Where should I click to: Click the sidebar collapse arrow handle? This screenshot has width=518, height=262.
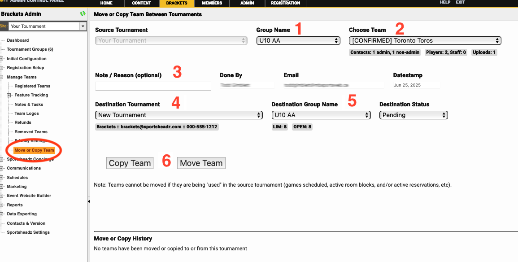click(88, 201)
